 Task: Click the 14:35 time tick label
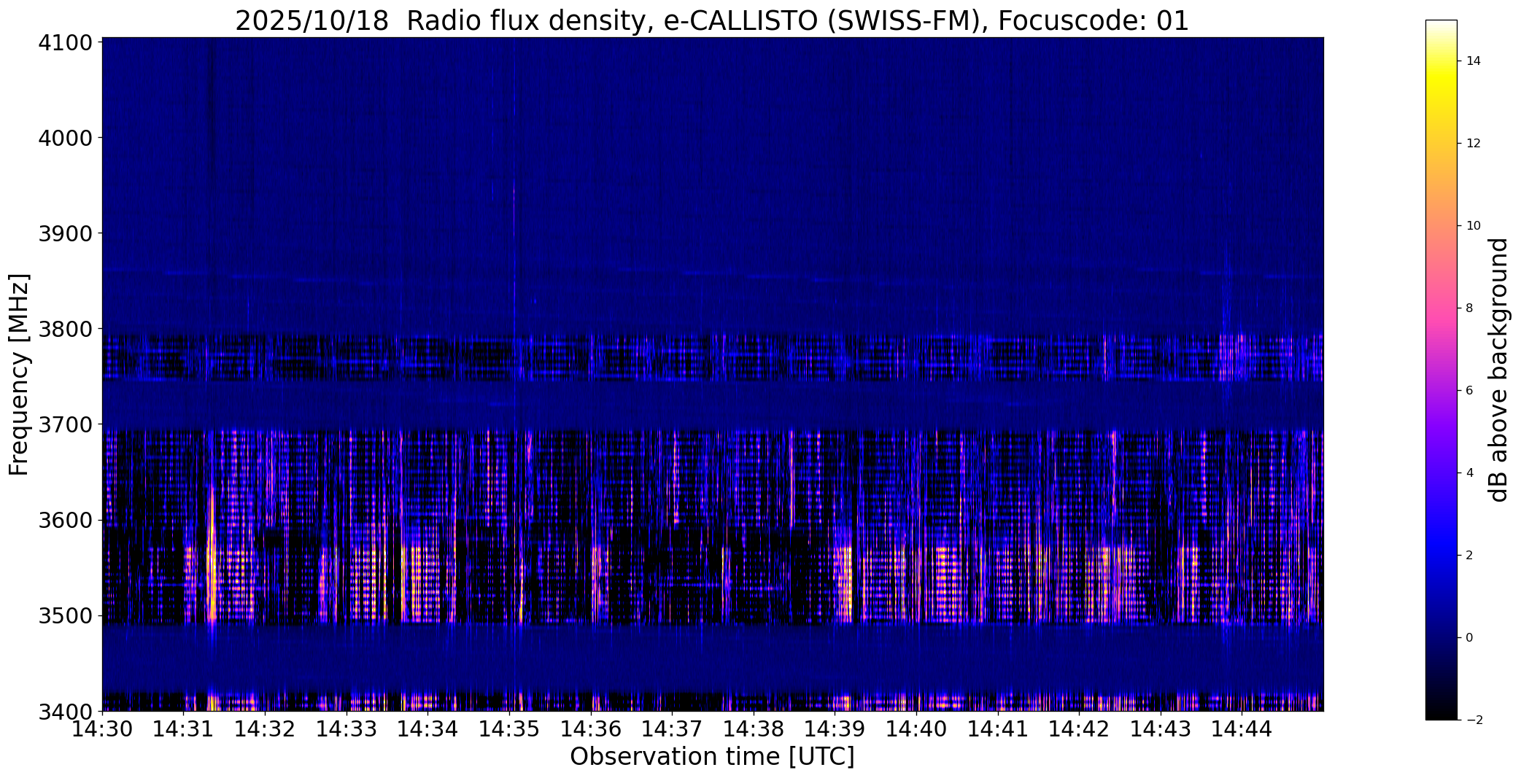pos(510,728)
